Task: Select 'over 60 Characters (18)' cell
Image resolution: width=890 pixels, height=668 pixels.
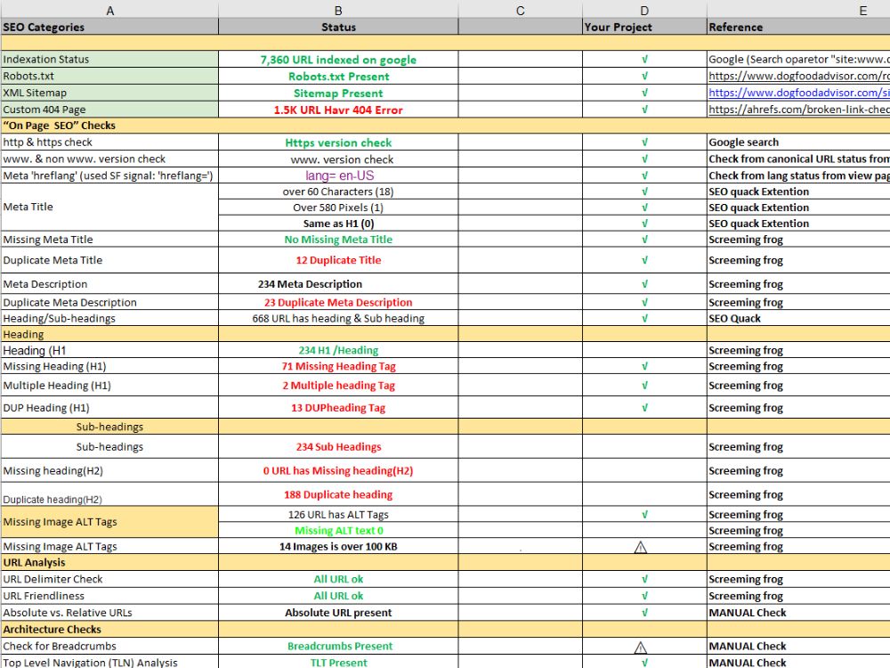Action: tap(338, 191)
